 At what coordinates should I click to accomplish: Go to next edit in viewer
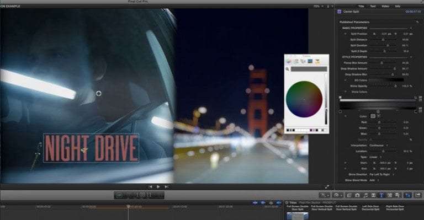coord(166,187)
